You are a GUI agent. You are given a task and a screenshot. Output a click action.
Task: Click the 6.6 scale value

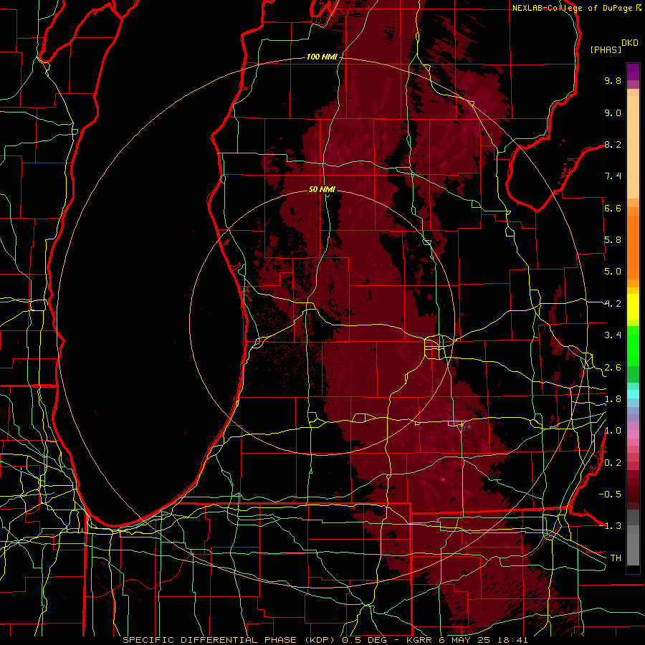[x=613, y=208]
